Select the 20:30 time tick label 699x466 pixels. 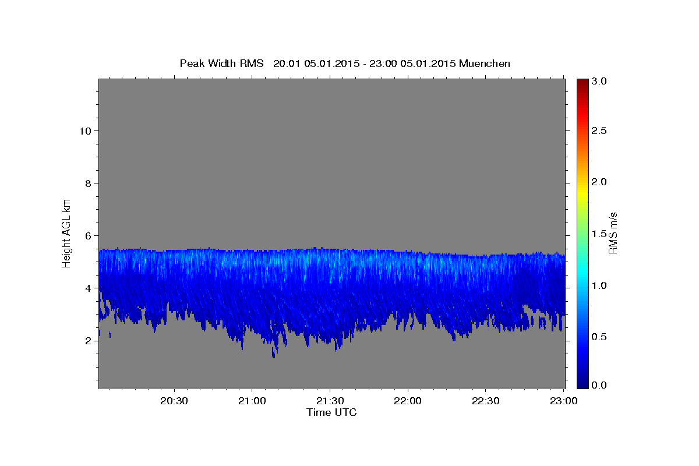click(174, 401)
